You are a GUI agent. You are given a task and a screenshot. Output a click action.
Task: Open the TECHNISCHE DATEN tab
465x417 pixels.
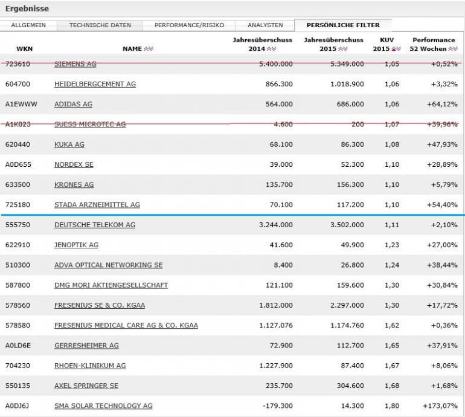[100, 25]
